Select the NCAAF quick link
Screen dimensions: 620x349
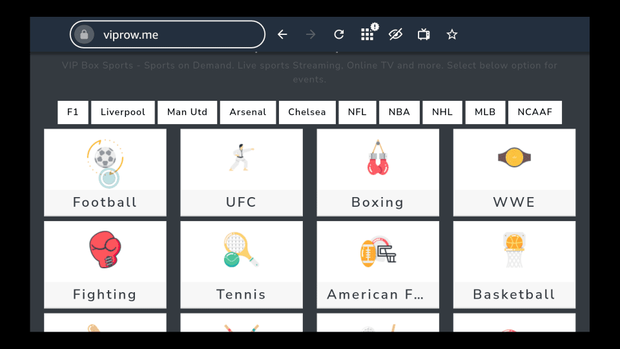click(535, 112)
